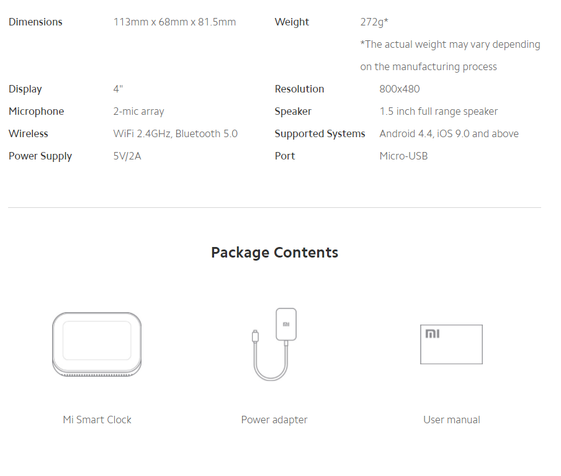Click the Mi Smart Clock illustration

click(97, 344)
